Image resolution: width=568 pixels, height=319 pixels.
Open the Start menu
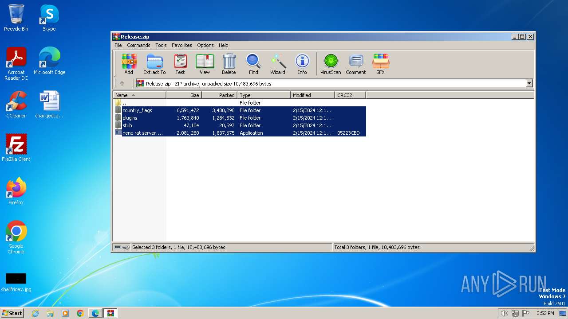click(x=12, y=313)
